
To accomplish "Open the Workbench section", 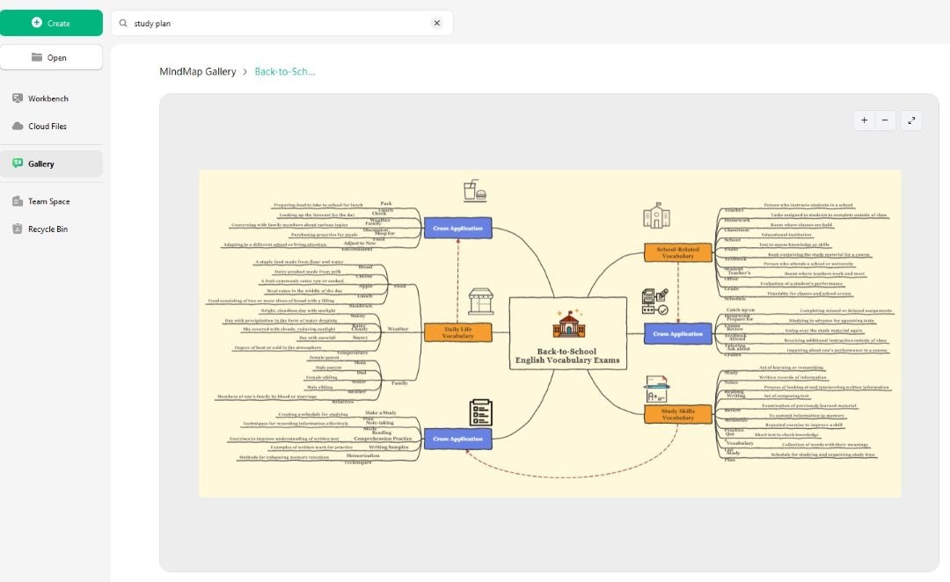I will pos(46,98).
